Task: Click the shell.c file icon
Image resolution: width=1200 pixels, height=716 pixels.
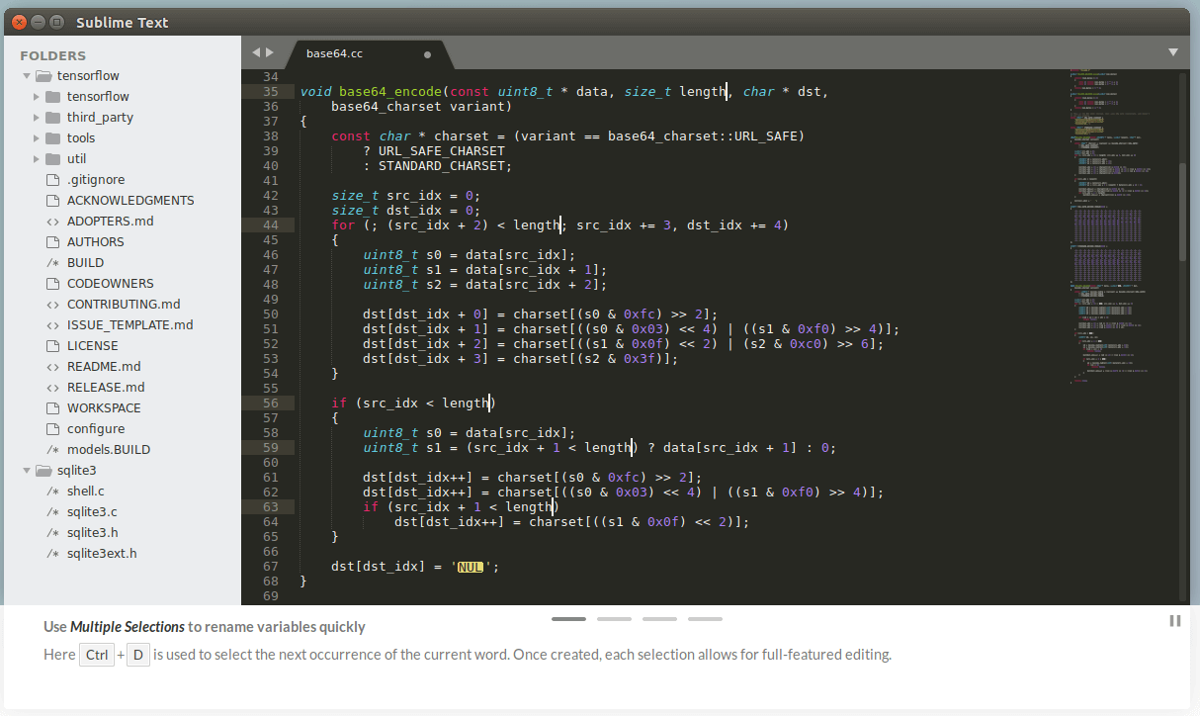Action: [51, 491]
